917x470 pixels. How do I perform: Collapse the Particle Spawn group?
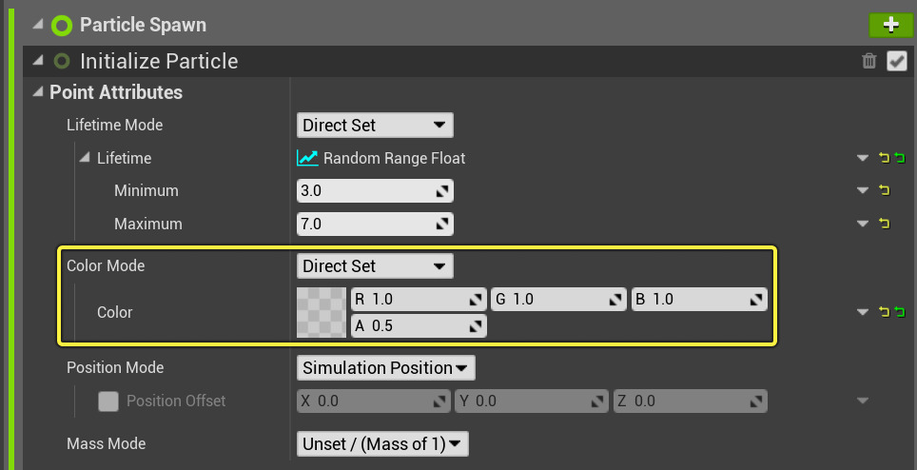37,26
